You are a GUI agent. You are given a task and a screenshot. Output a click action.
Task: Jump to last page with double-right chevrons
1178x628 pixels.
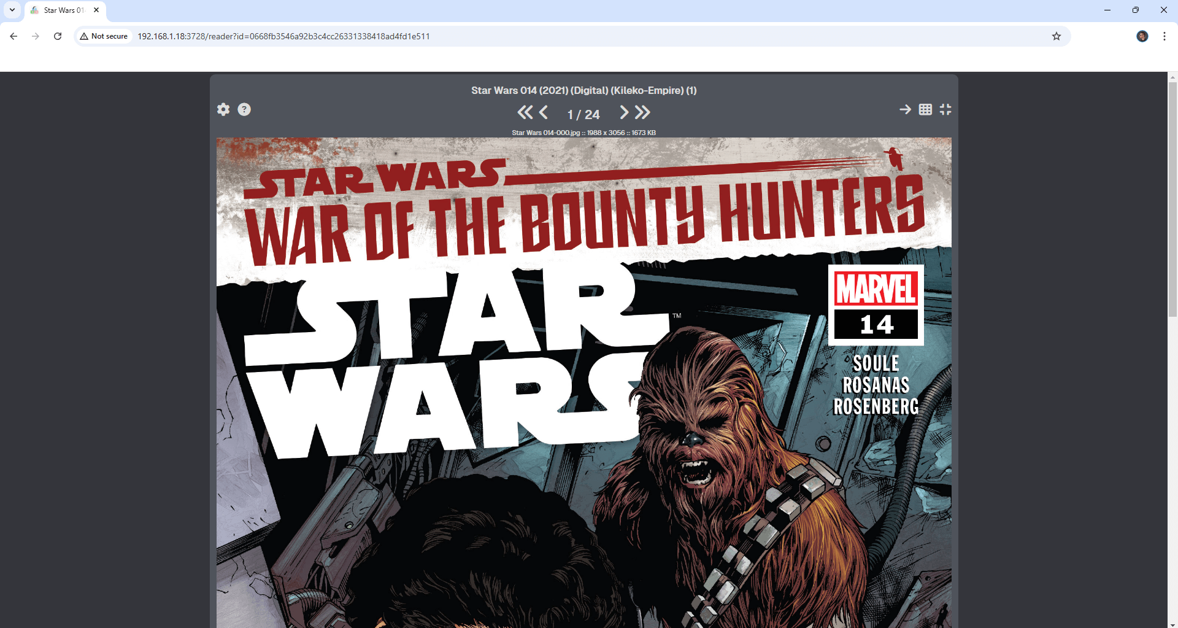[642, 112]
